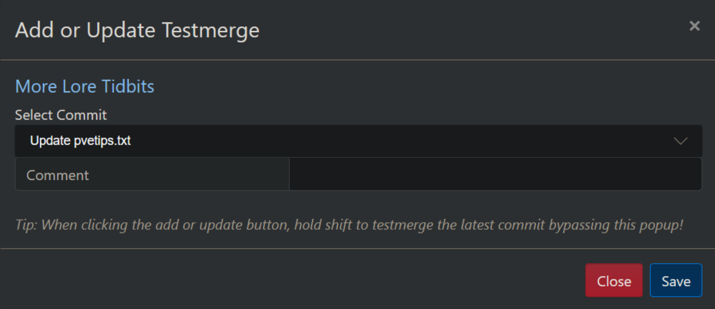Click the word Tidbits in the blue link
This screenshot has height=309, width=715.
click(x=128, y=87)
